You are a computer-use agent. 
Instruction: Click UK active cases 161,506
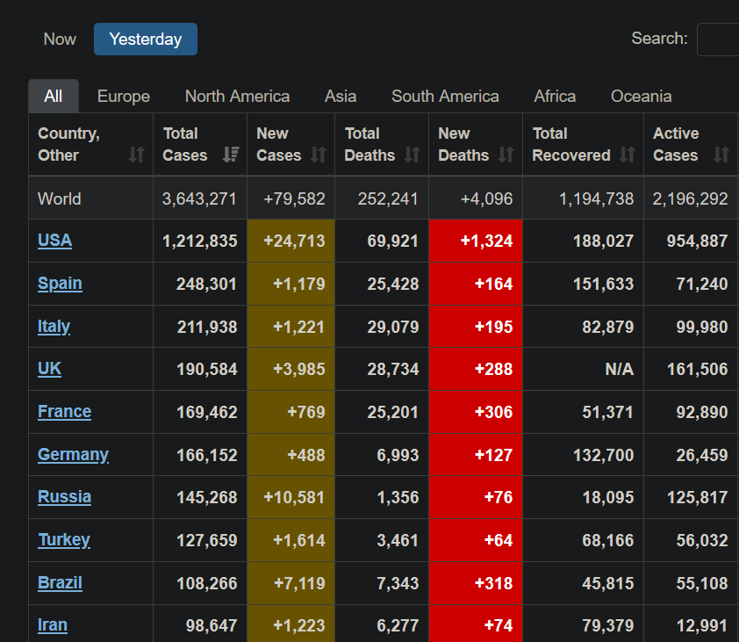697,369
